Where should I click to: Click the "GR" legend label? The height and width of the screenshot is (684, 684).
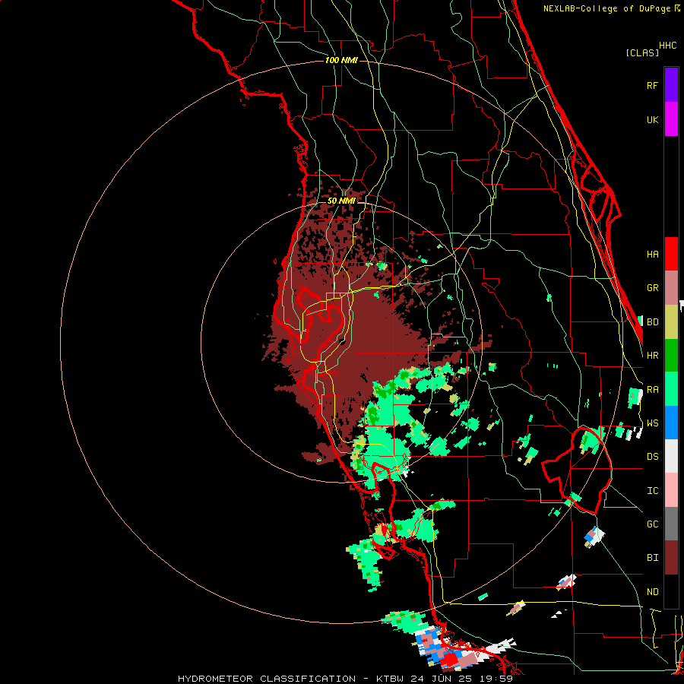pyautogui.click(x=652, y=288)
